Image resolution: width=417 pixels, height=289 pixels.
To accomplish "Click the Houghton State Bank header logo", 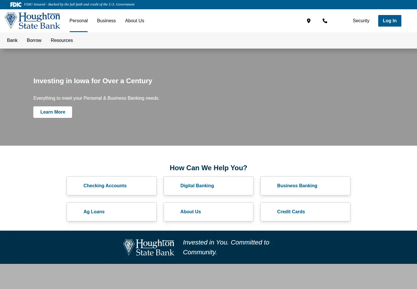I will (x=32, y=21).
